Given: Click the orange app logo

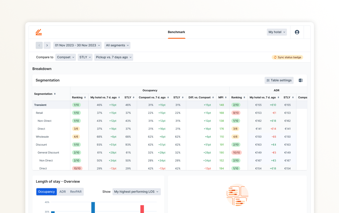Looking at the screenshot, I should pyautogui.click(x=39, y=32).
